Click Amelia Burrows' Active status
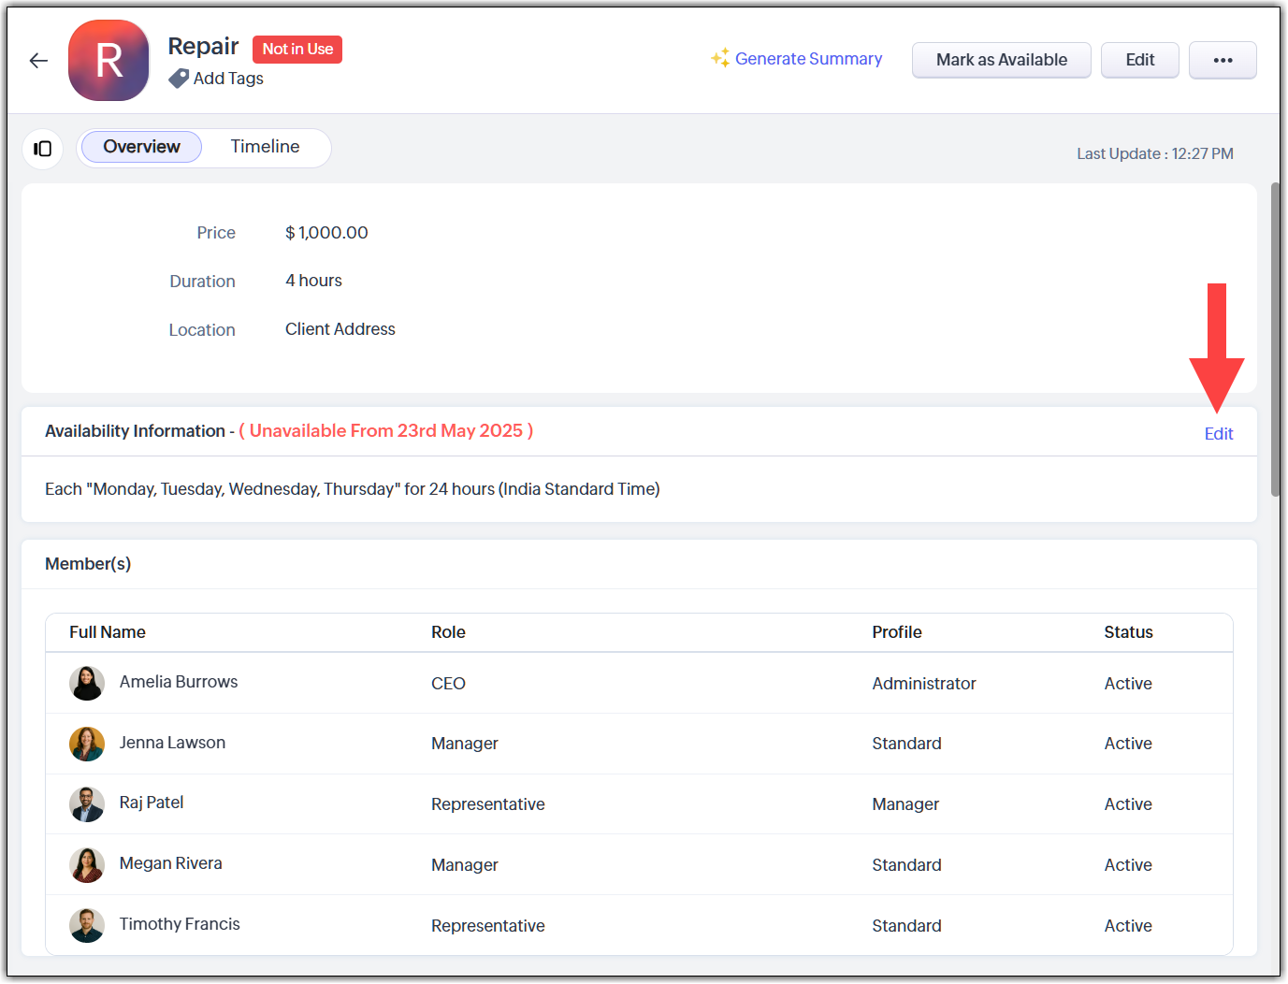Image resolution: width=1288 pixels, height=984 pixels. [1128, 684]
